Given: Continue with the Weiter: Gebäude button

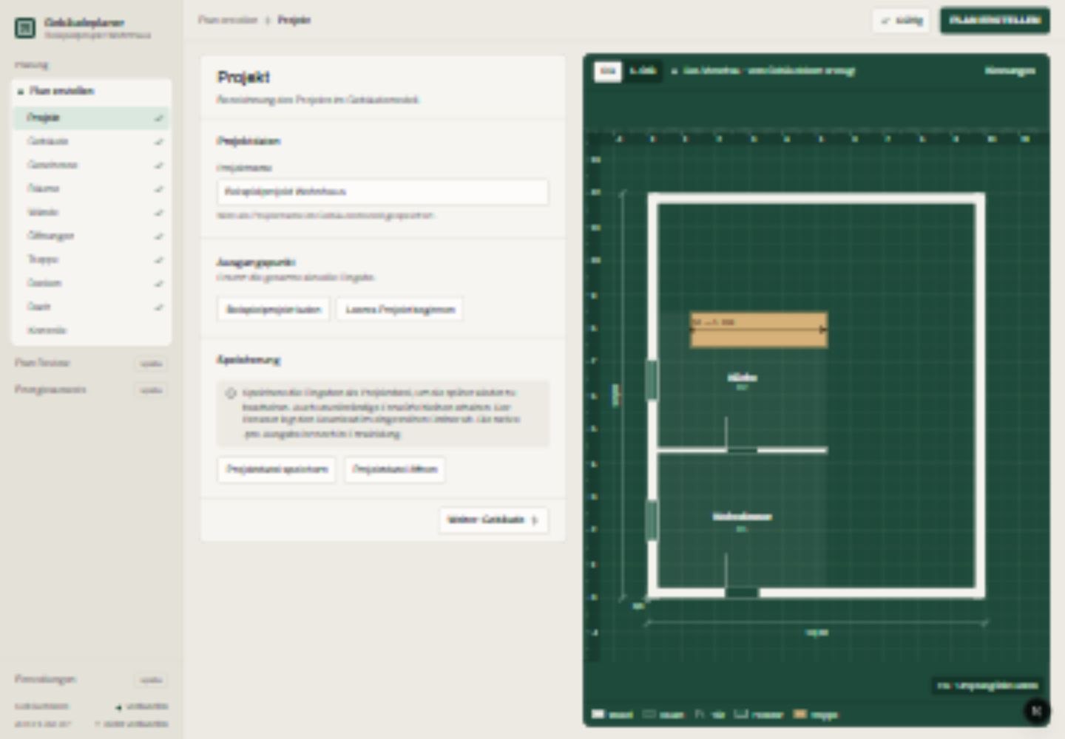Looking at the screenshot, I should click(x=493, y=520).
